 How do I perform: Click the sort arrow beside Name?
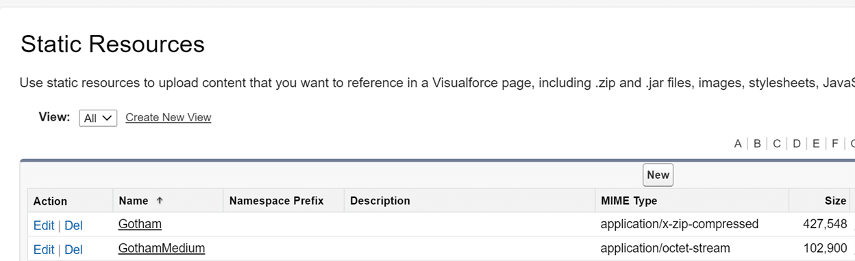click(x=160, y=201)
